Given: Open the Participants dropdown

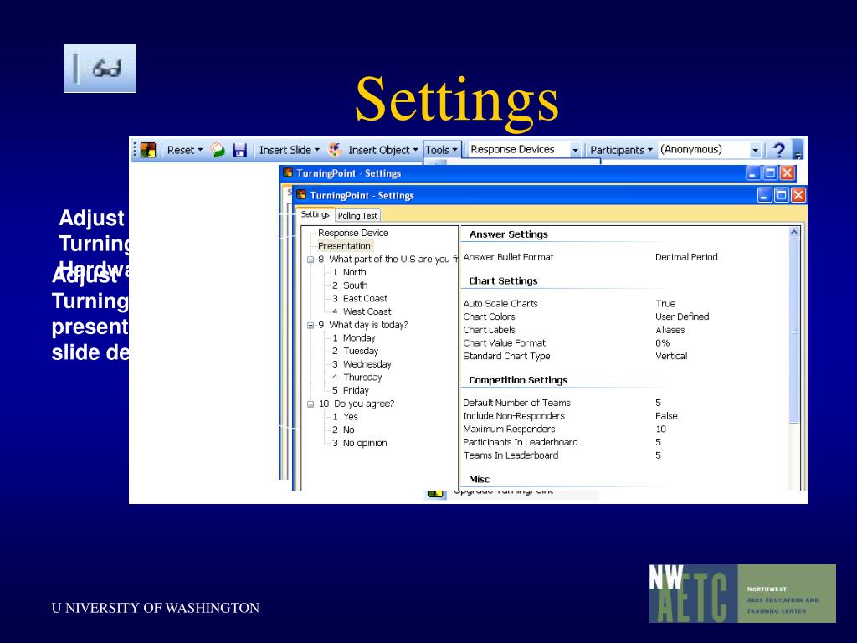Looking at the screenshot, I should point(622,150).
